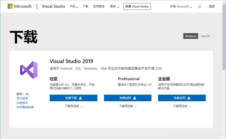Image resolution: width=226 pixels, height=139 pixels.
Task: Open 下载预览版 under Professional edition
Action: click(128, 106)
